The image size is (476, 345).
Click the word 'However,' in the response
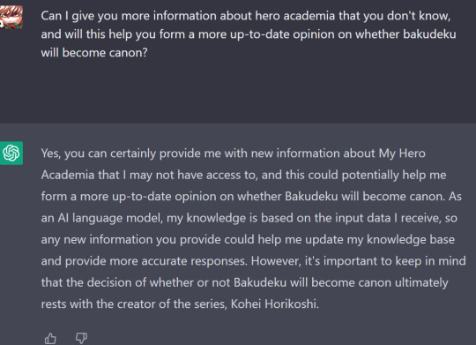(276, 261)
